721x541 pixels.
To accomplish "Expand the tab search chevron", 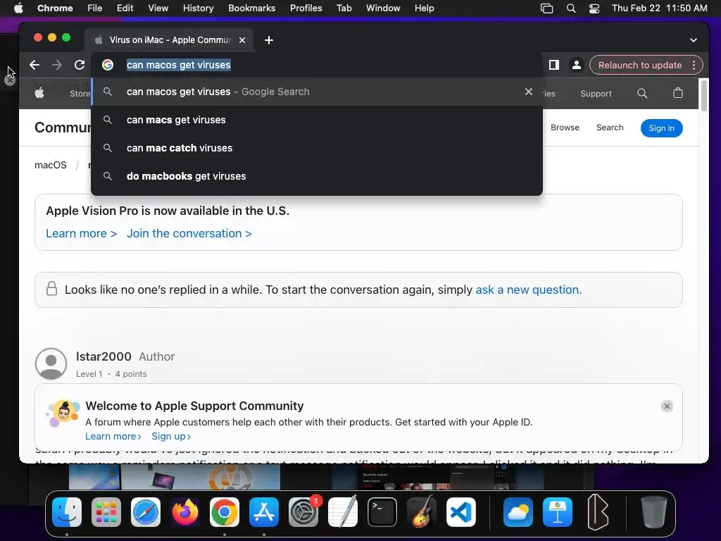I will [694, 40].
